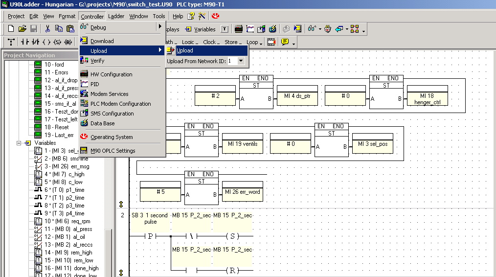The image size is (496, 277).
Task: Open dropdown arrow beside network tree icon
Action: [x=363, y=31]
